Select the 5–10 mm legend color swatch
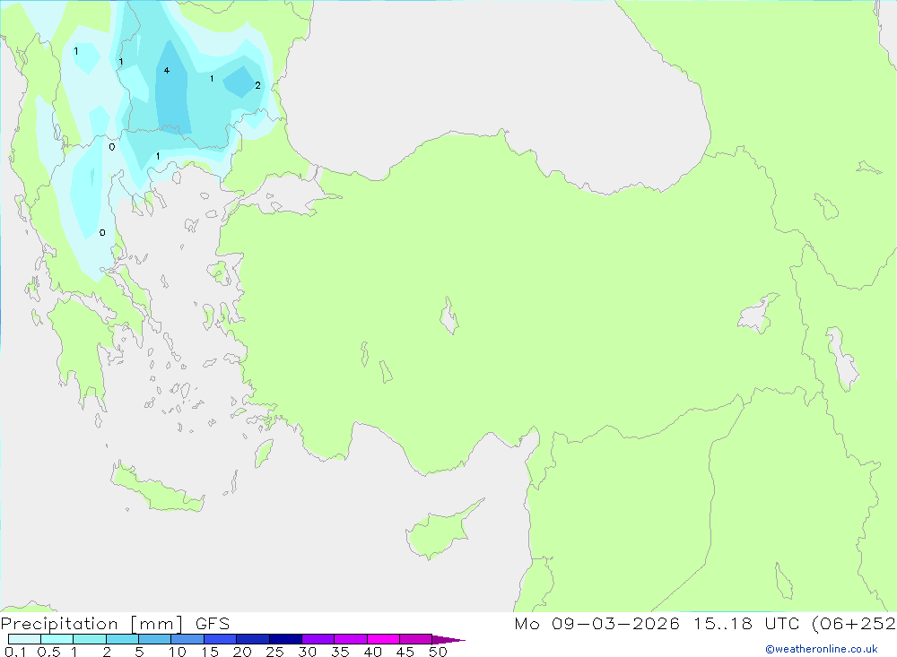897x657 pixels. [x=155, y=639]
